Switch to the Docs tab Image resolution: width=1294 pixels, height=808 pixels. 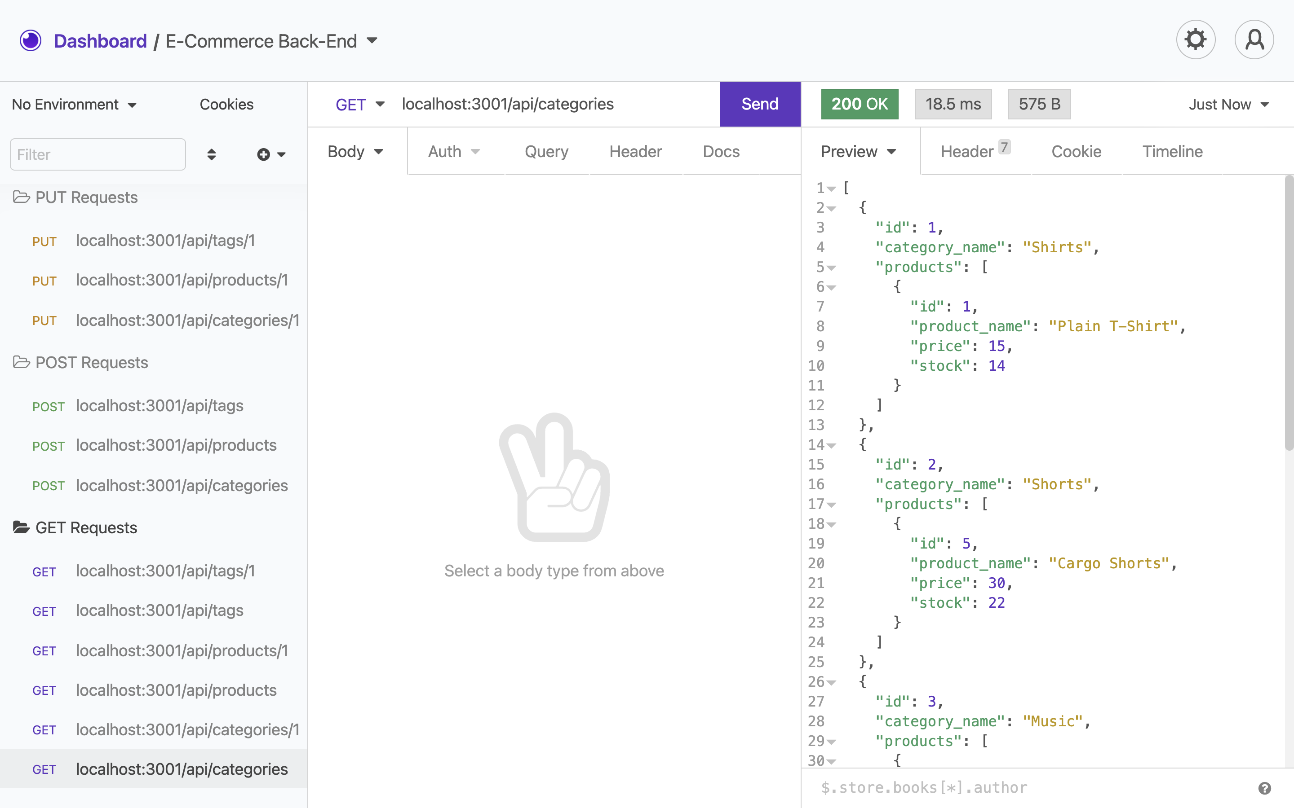click(721, 151)
